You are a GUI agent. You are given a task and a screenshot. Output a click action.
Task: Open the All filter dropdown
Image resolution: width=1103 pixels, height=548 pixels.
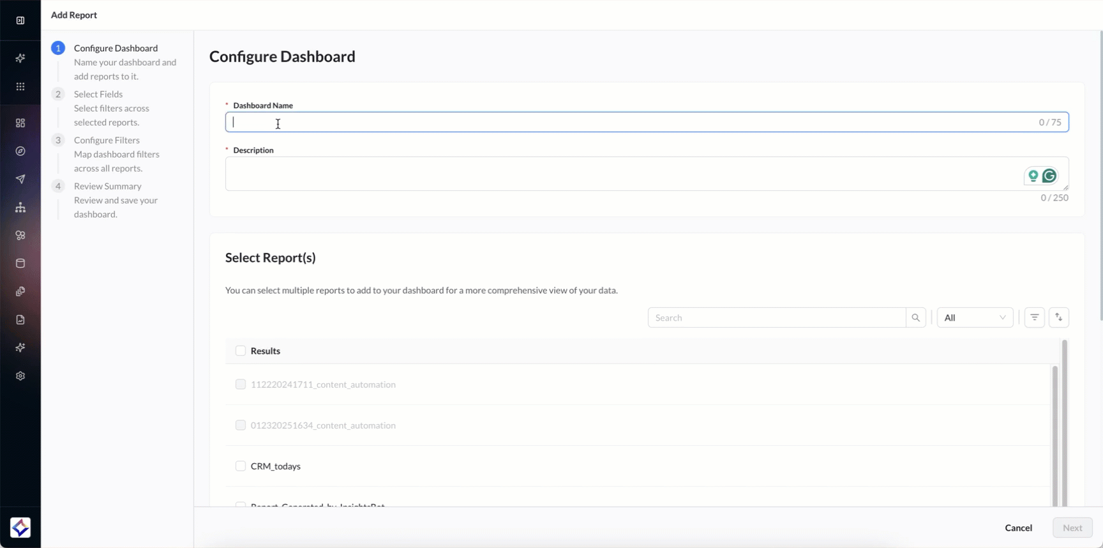pyautogui.click(x=974, y=317)
